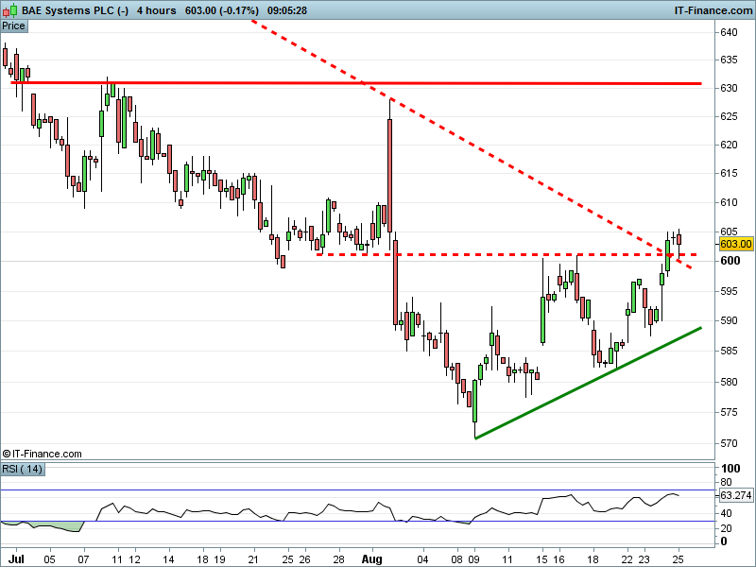
Task: Click the 603.00 current price tag
Action: (x=735, y=244)
